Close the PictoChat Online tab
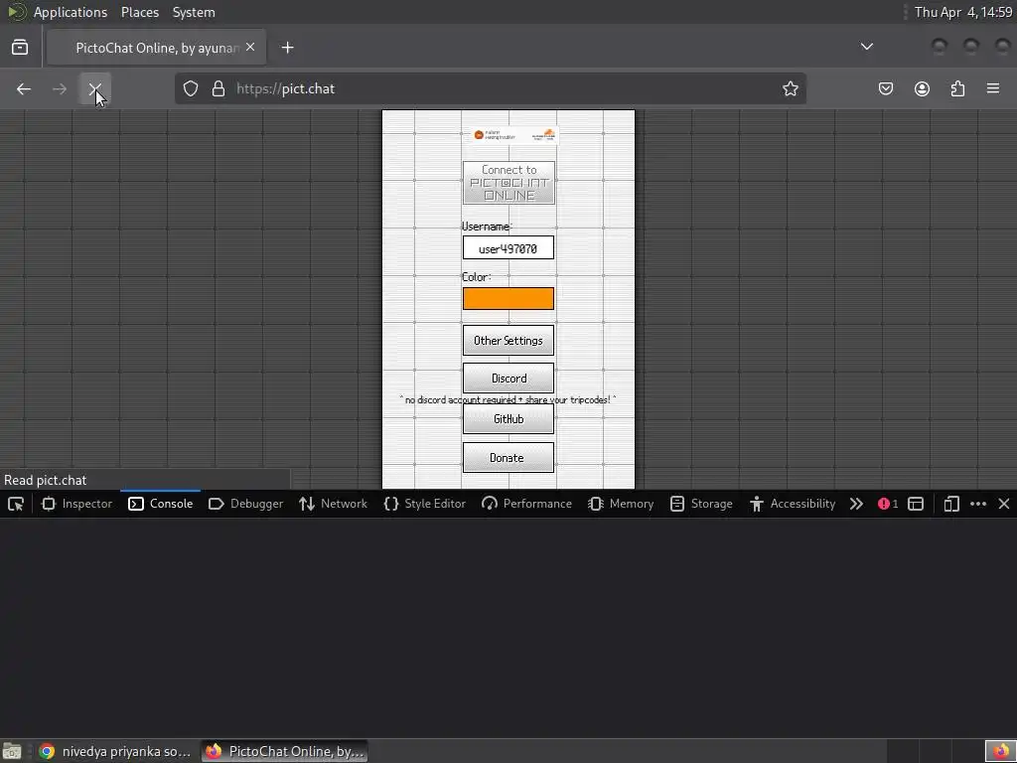 click(250, 48)
